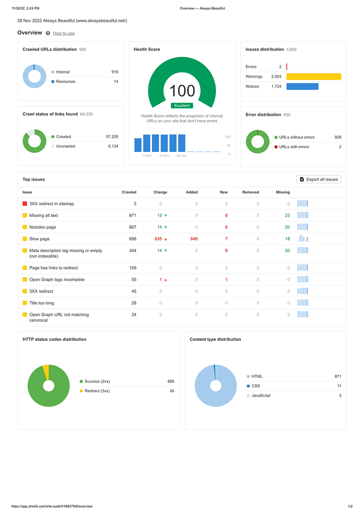The image size is (364, 515).
Task: Sort issues by Crawled column header
Action: pyautogui.click(x=129, y=192)
